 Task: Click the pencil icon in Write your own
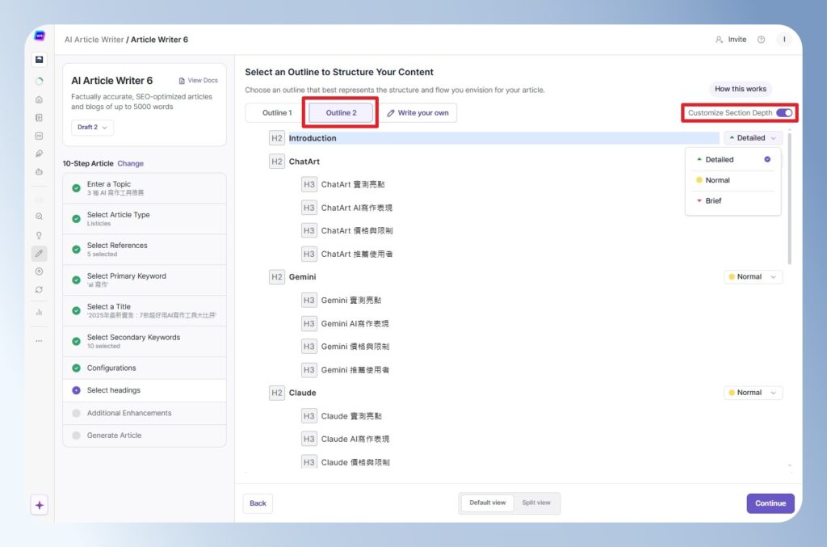point(391,113)
